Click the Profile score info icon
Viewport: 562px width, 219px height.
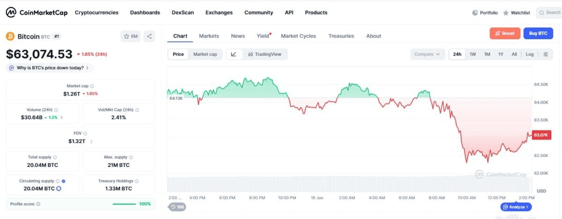click(38, 204)
